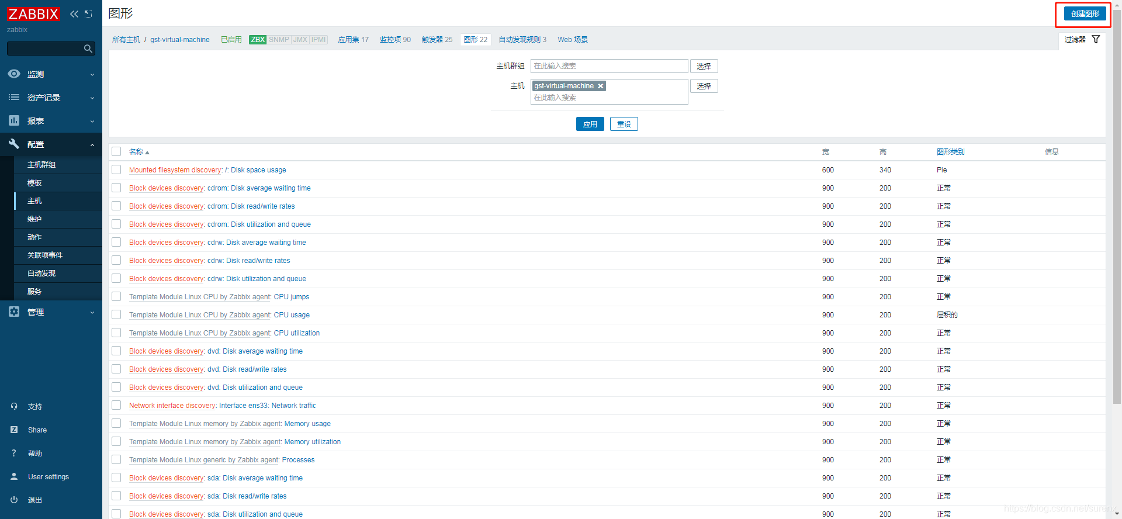1122x519 pixels.
Task: Check the Network traffic ens33 row
Action: click(116, 405)
